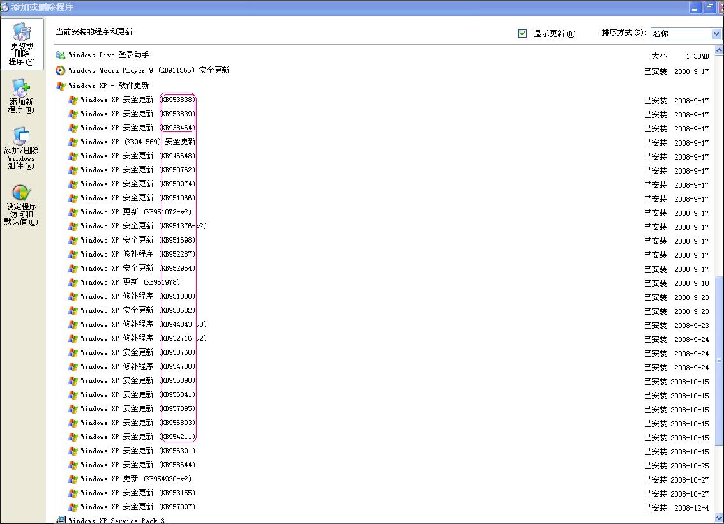
Task: Click the icon beside KB950582 update
Action: (x=73, y=310)
